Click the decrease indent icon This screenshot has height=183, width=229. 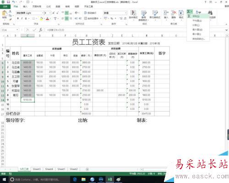point(76,18)
